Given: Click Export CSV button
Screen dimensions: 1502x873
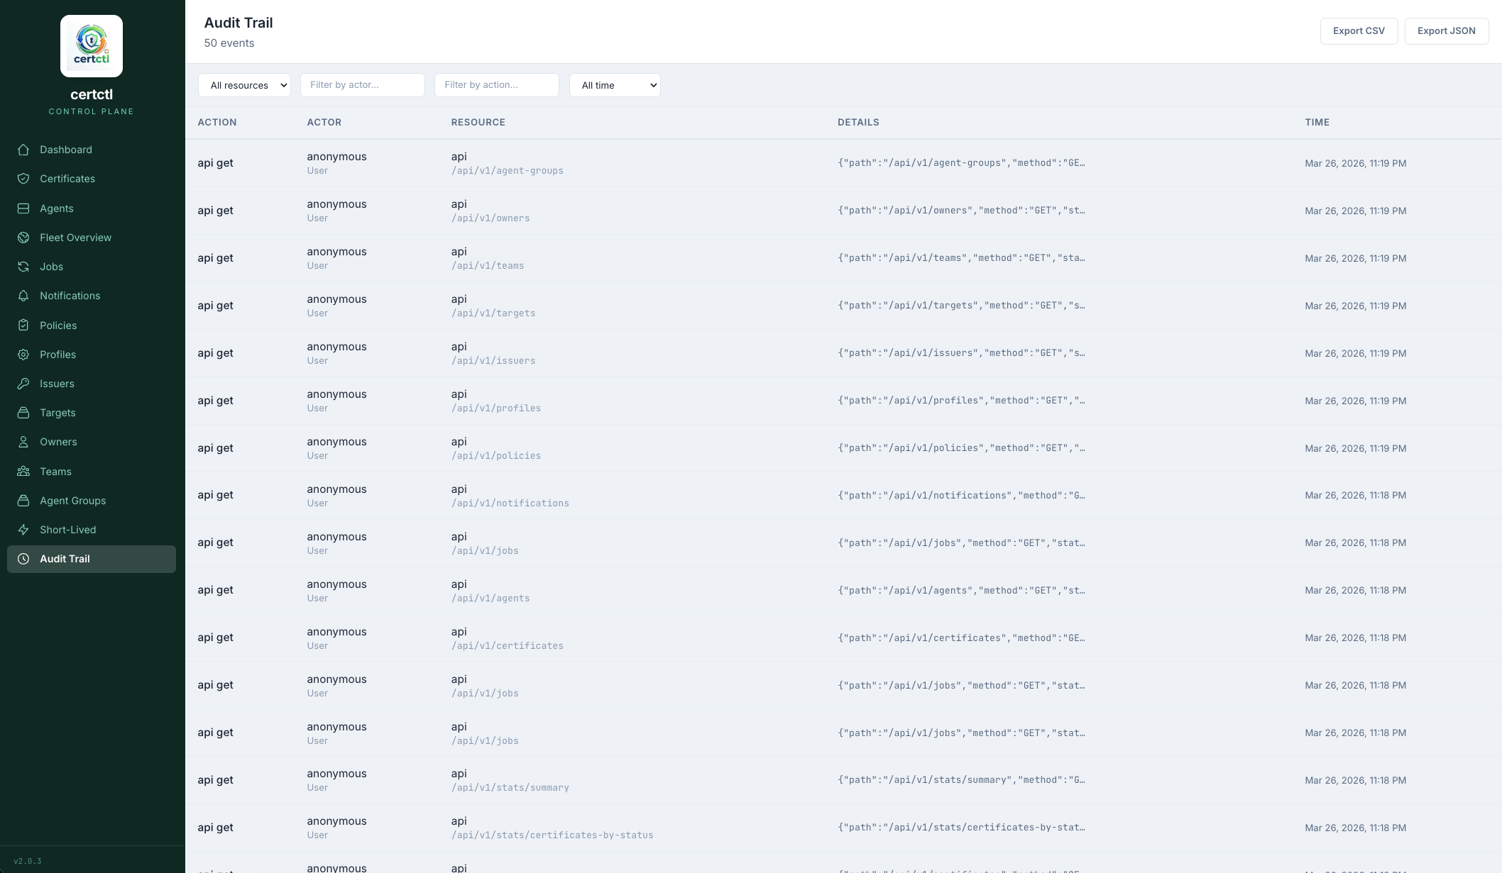Looking at the screenshot, I should pyautogui.click(x=1359, y=31).
